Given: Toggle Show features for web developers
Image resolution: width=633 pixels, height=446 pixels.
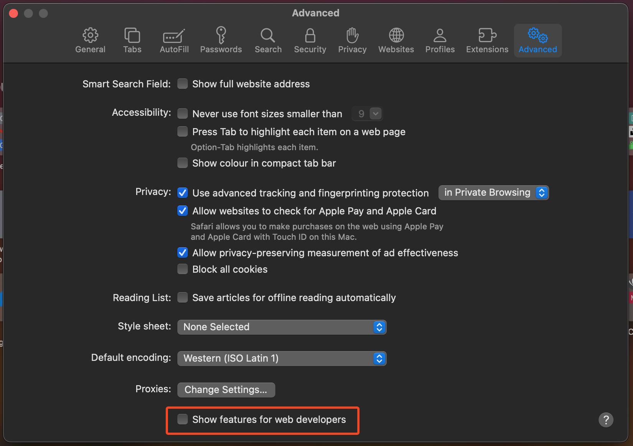Looking at the screenshot, I should click(x=183, y=420).
